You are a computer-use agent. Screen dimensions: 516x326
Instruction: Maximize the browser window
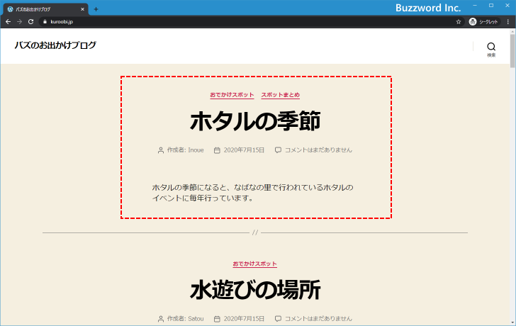pyautogui.click(x=491, y=5)
